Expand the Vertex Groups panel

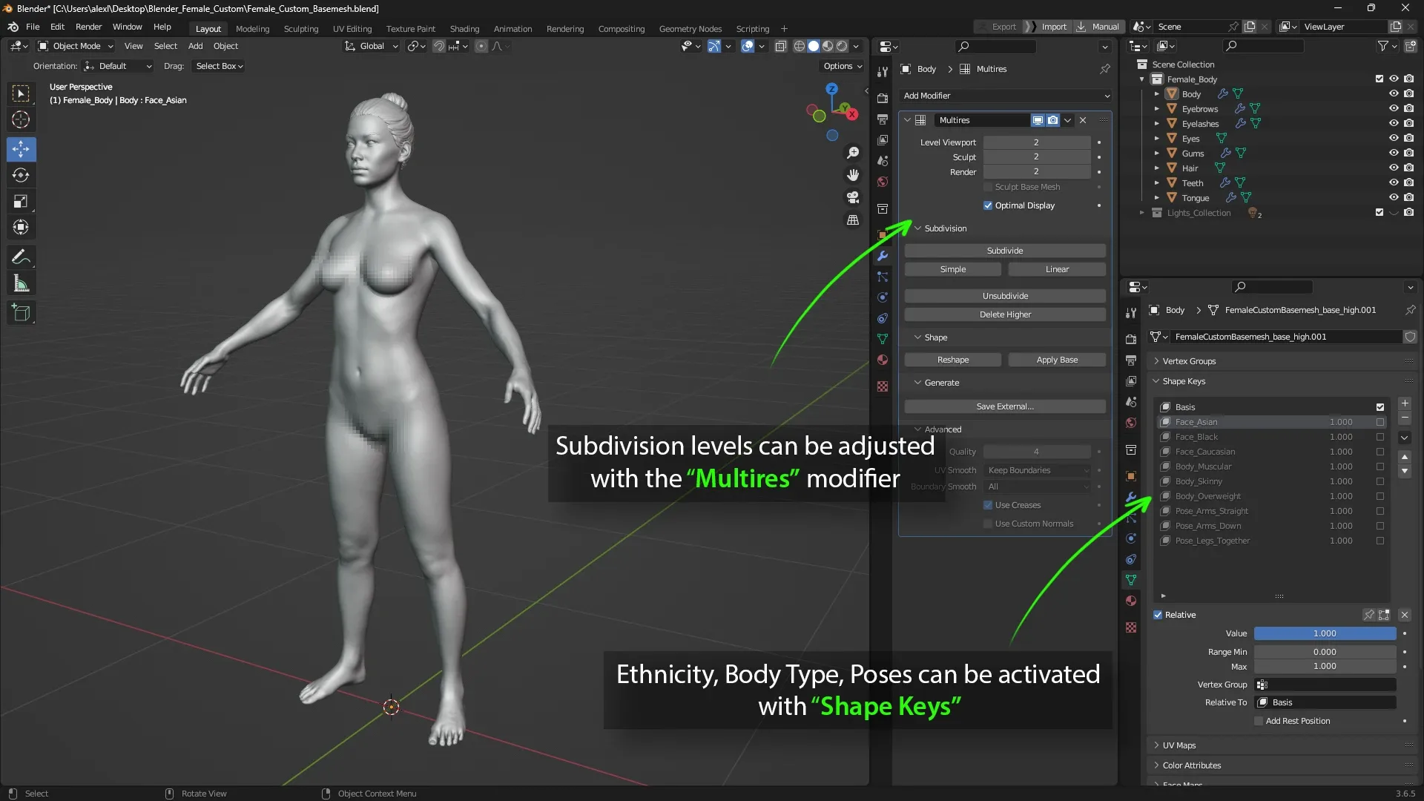(x=1189, y=361)
